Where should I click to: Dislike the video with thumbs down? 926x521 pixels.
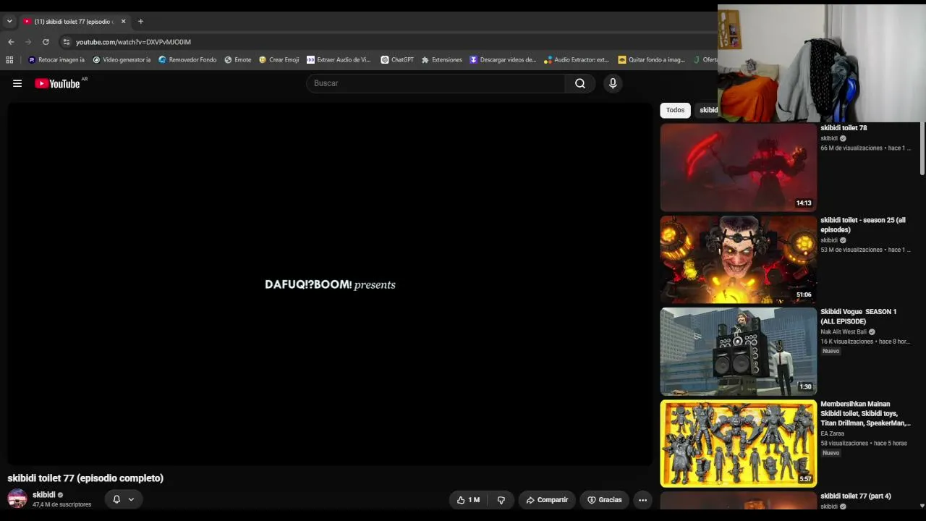pos(501,500)
